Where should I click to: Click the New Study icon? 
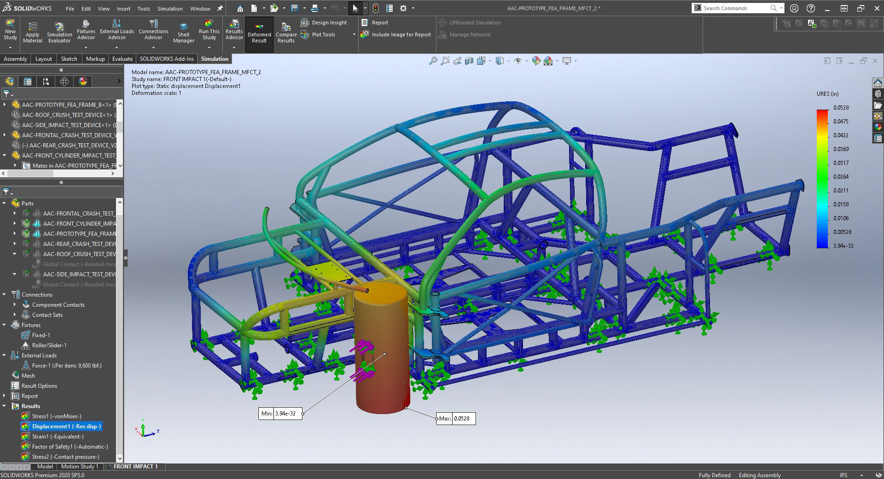click(x=10, y=30)
